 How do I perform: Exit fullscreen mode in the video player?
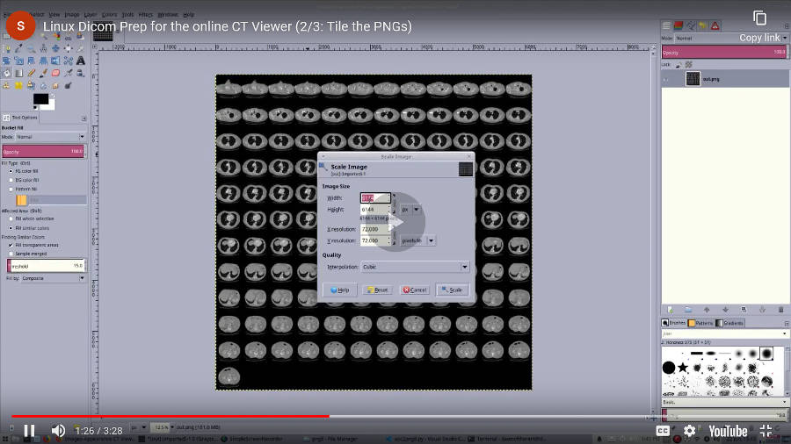click(766, 431)
